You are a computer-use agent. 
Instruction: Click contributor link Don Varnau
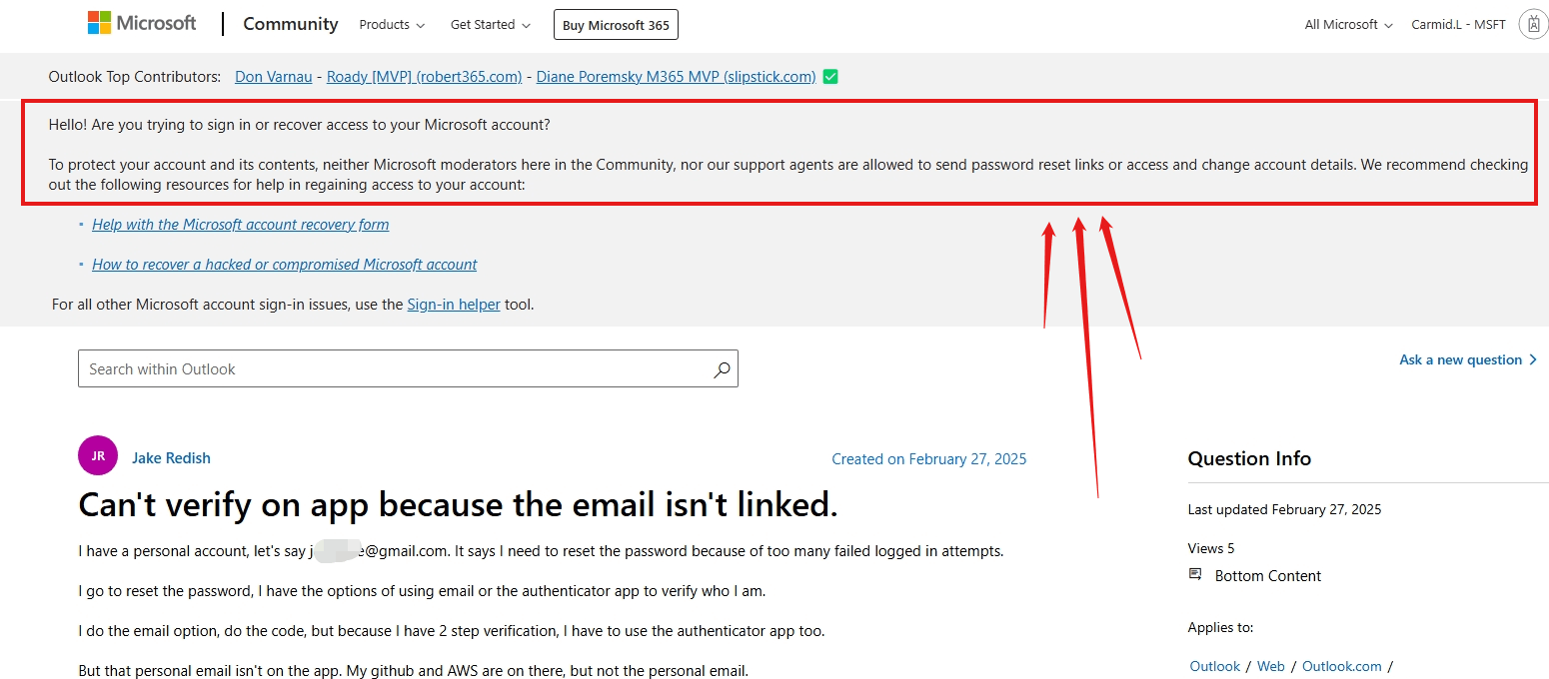pos(273,76)
